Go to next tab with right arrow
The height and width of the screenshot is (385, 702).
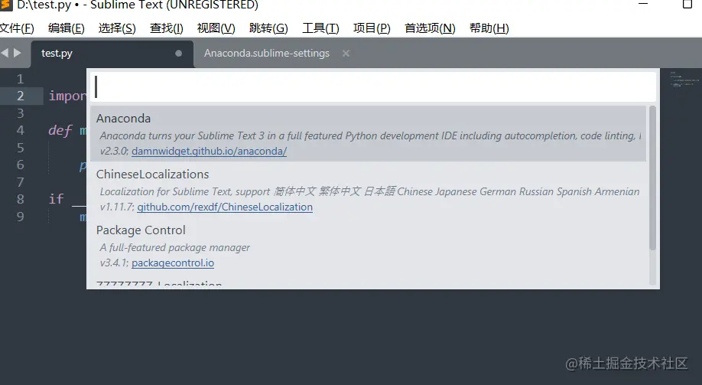point(18,53)
